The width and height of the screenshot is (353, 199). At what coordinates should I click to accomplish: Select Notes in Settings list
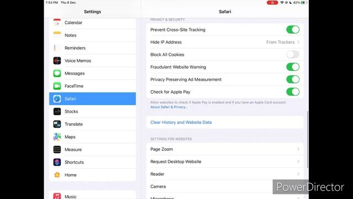coord(93,35)
